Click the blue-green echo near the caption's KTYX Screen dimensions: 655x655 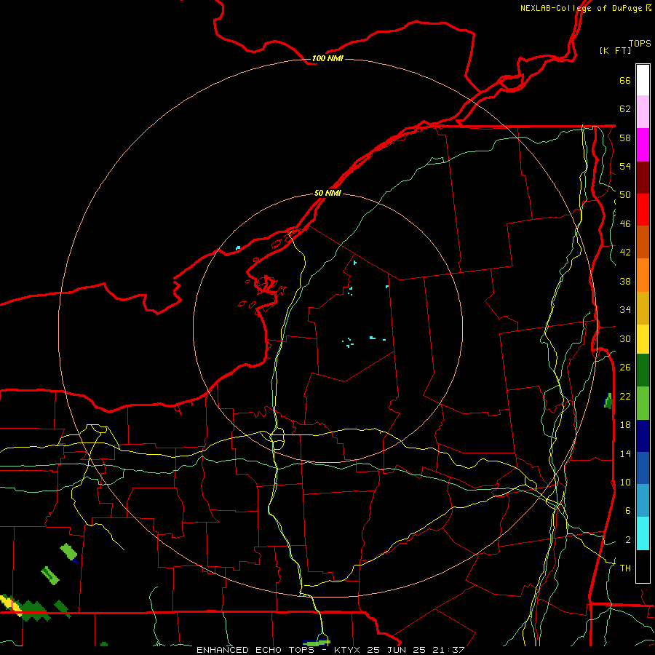tap(317, 642)
